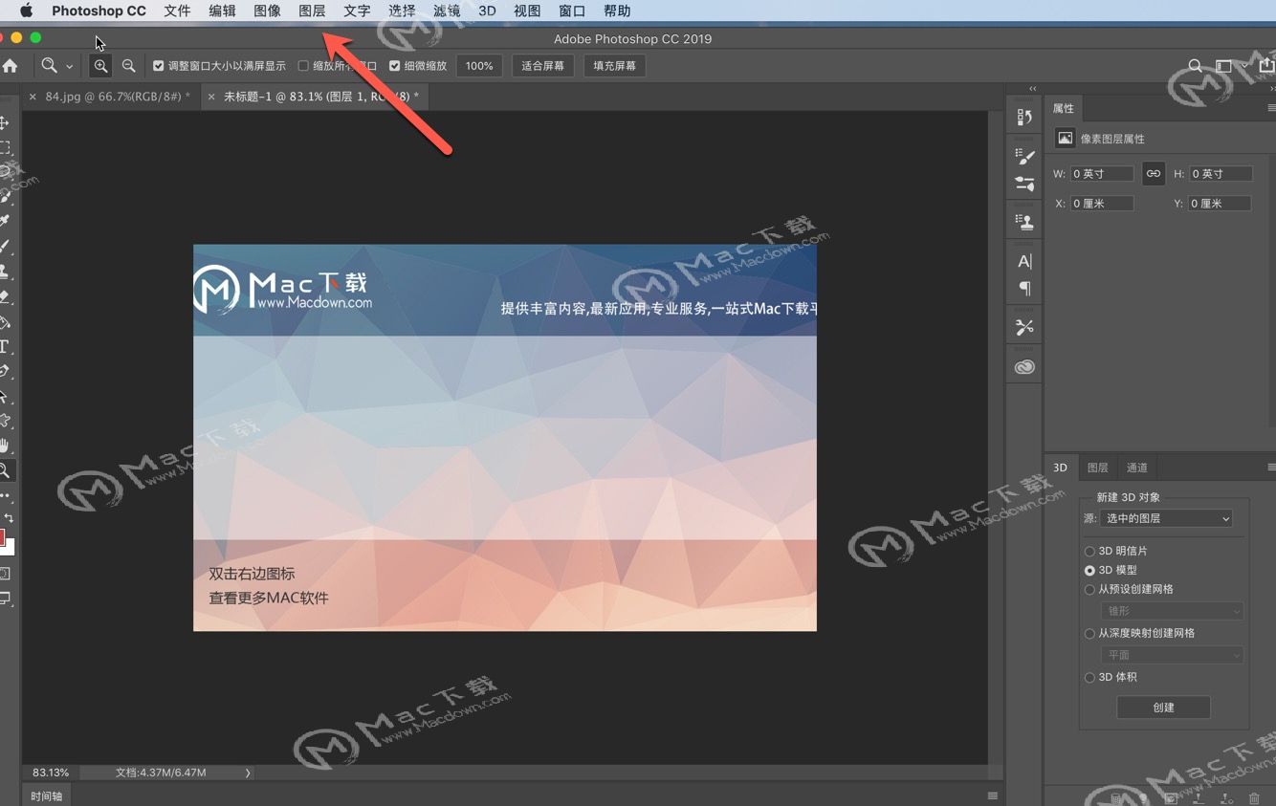Screen dimensions: 1276x806
Task: Select the Pen tool
Action: [x=4, y=371]
